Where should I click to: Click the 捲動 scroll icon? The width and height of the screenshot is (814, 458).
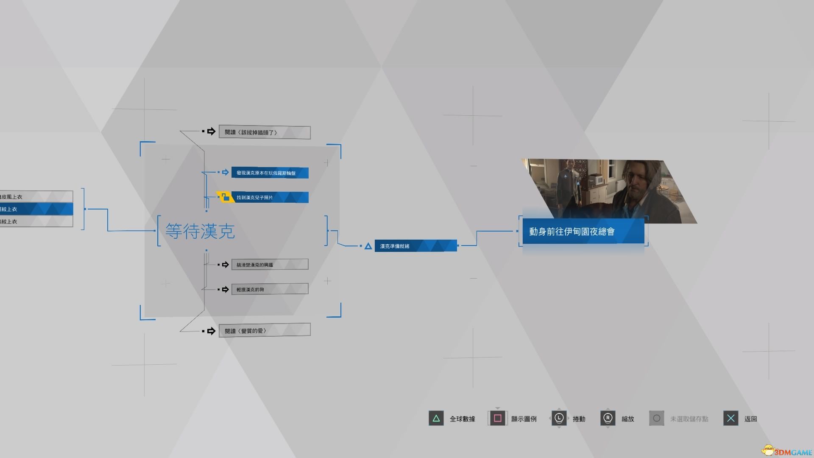coord(559,418)
